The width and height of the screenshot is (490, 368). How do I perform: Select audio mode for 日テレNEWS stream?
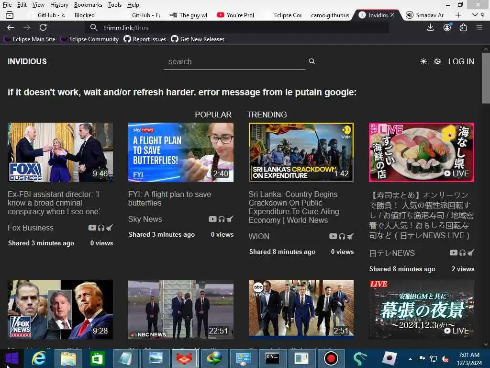tap(462, 253)
